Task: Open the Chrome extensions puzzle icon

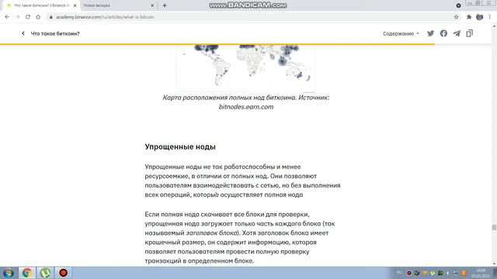Action: tap(469, 17)
